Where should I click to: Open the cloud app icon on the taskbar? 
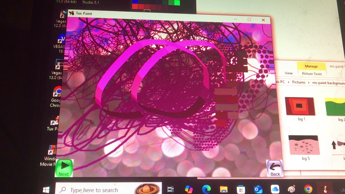275,189
